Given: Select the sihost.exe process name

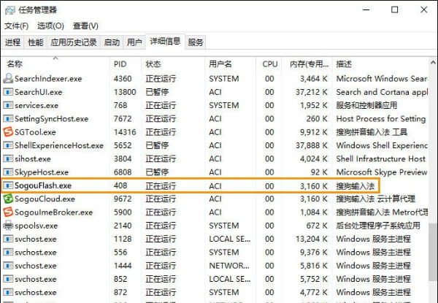Looking at the screenshot, I should (33, 158).
